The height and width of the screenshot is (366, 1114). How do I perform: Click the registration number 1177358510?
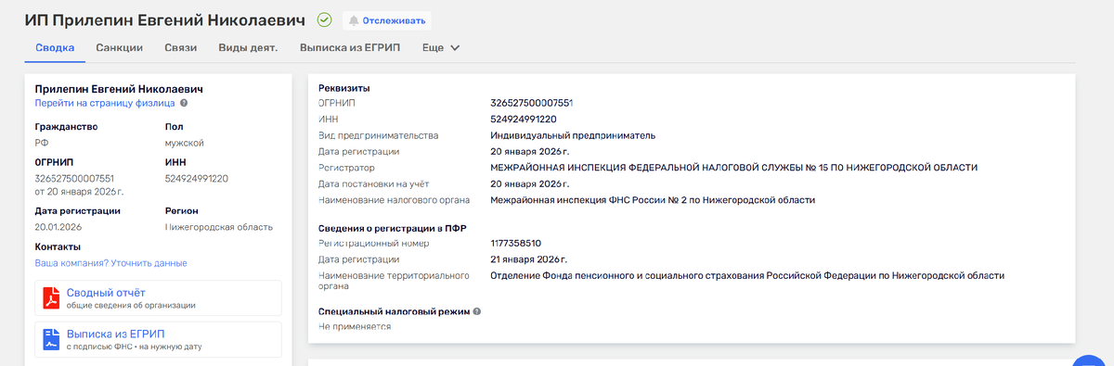[515, 243]
